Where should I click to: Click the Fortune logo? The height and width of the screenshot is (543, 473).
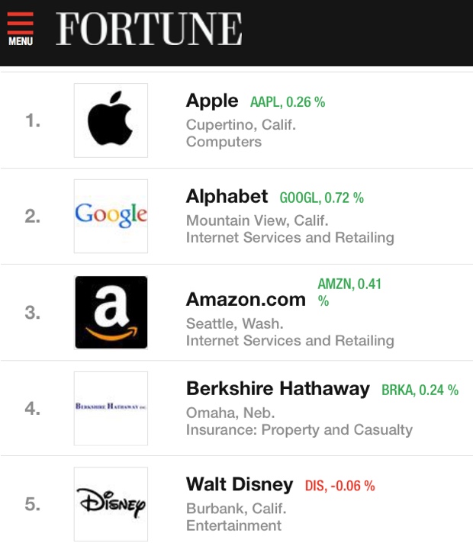pos(149,30)
